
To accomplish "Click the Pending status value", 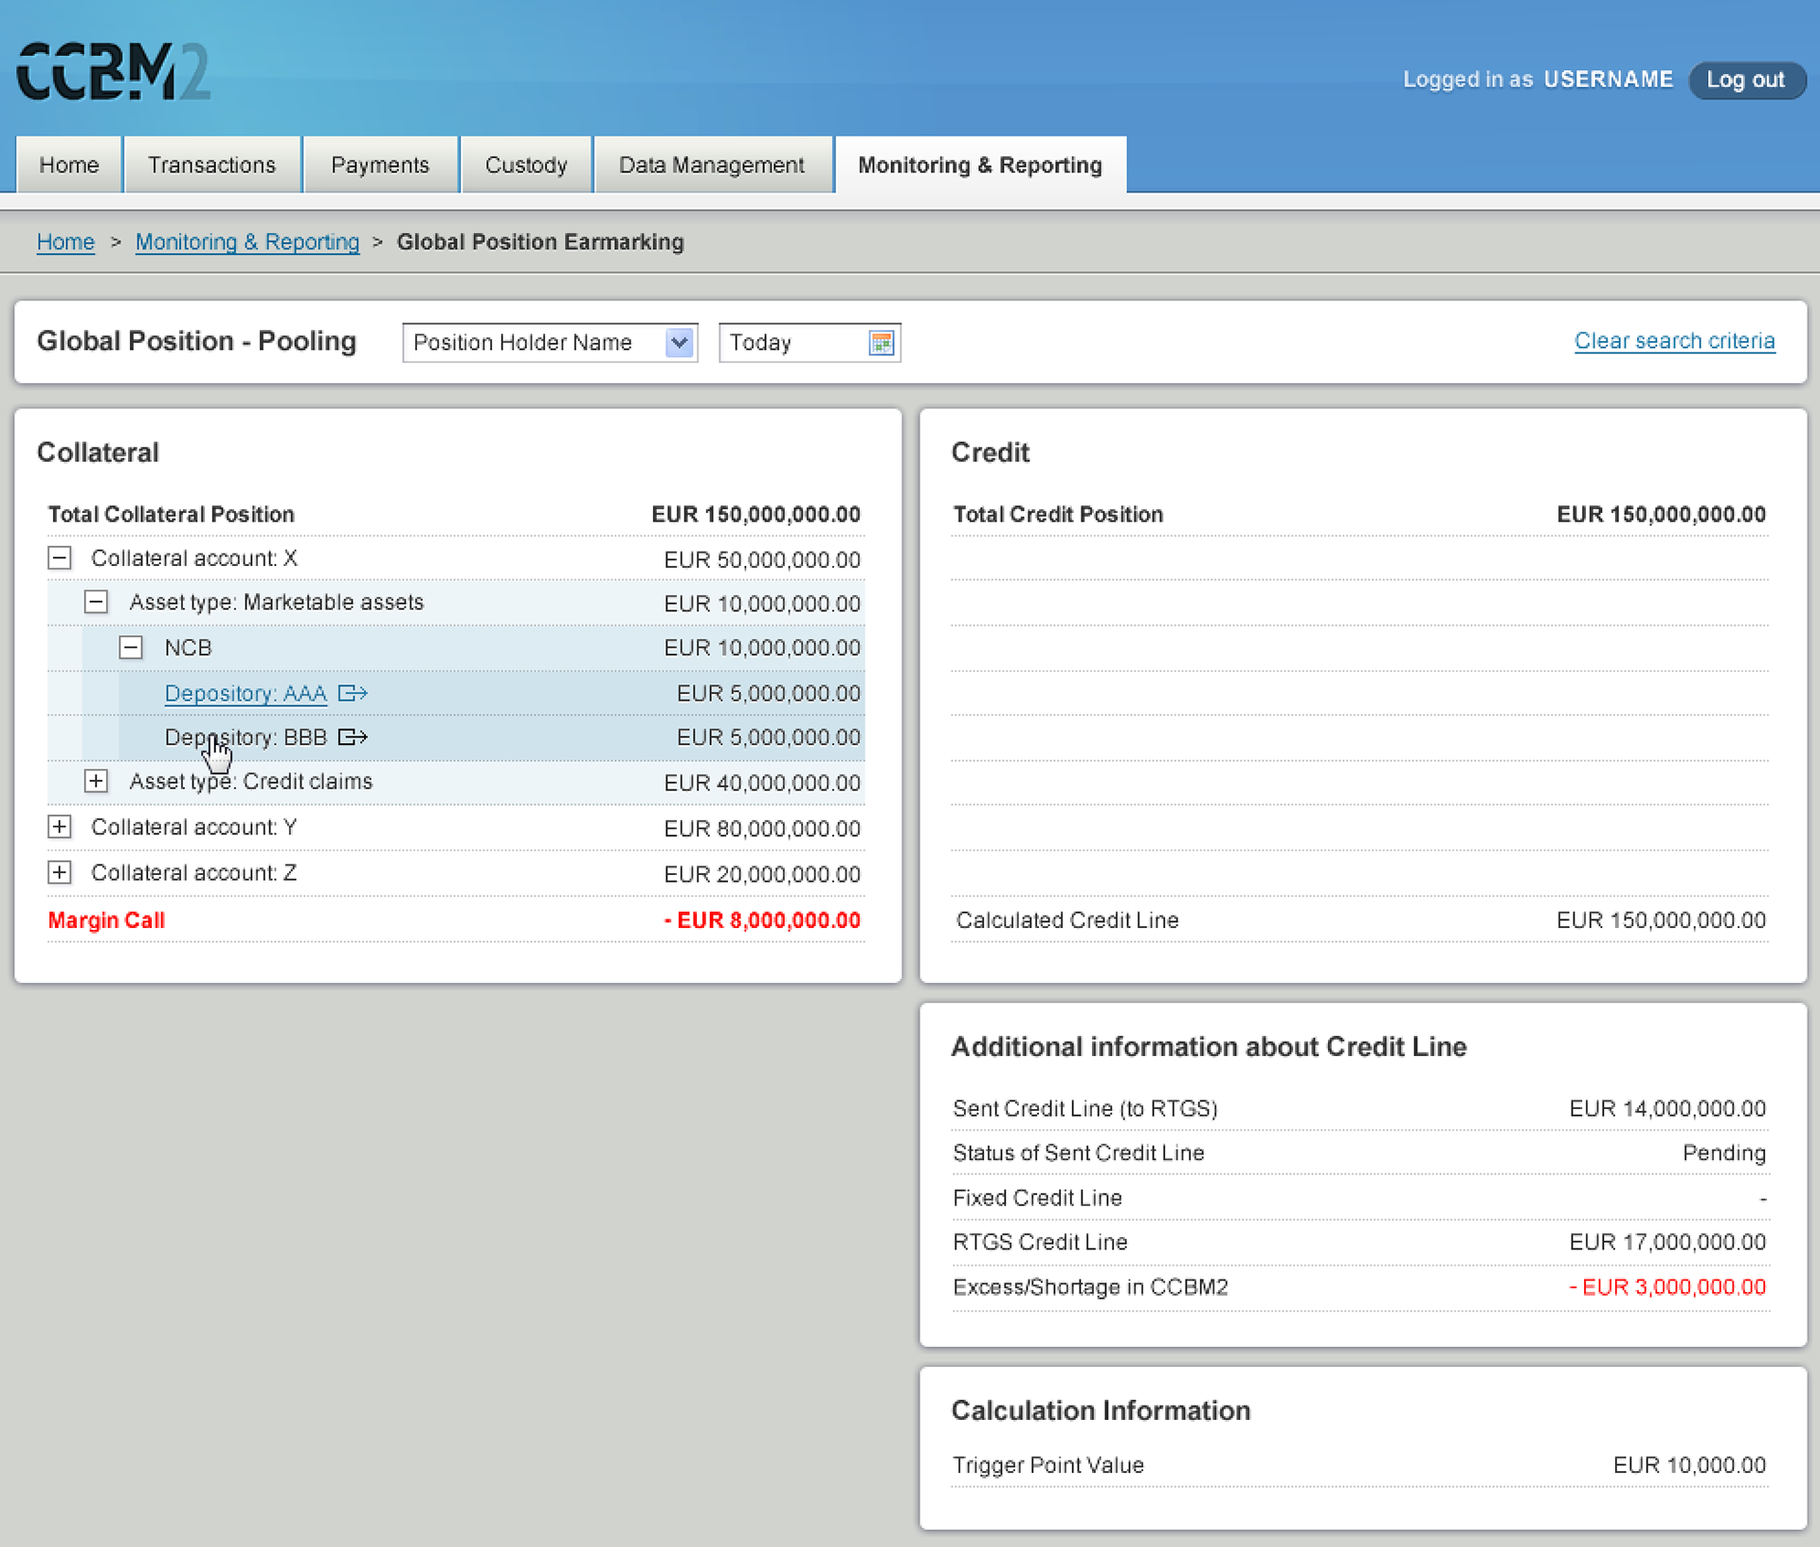I will click(1724, 1153).
